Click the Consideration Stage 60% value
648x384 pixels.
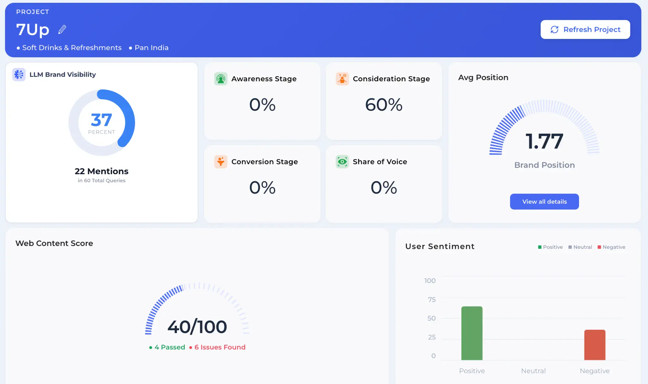pyautogui.click(x=384, y=104)
